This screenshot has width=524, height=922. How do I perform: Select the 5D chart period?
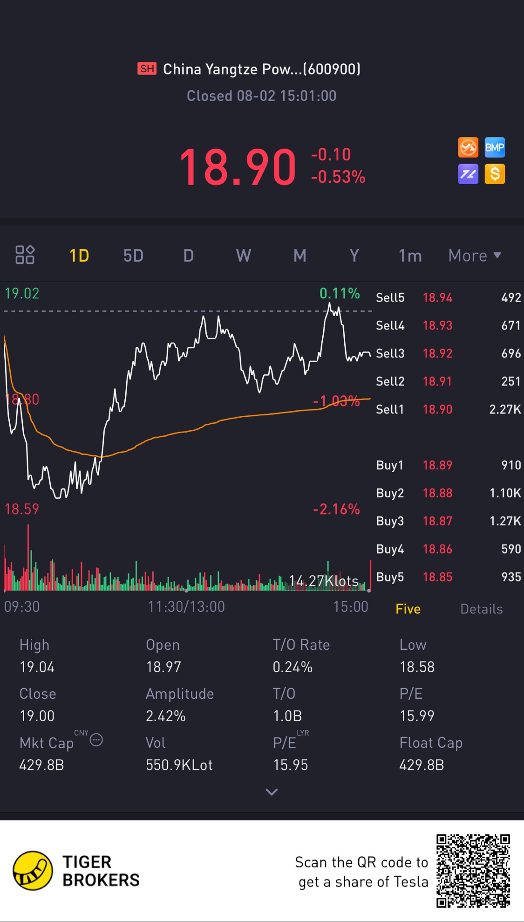(133, 255)
